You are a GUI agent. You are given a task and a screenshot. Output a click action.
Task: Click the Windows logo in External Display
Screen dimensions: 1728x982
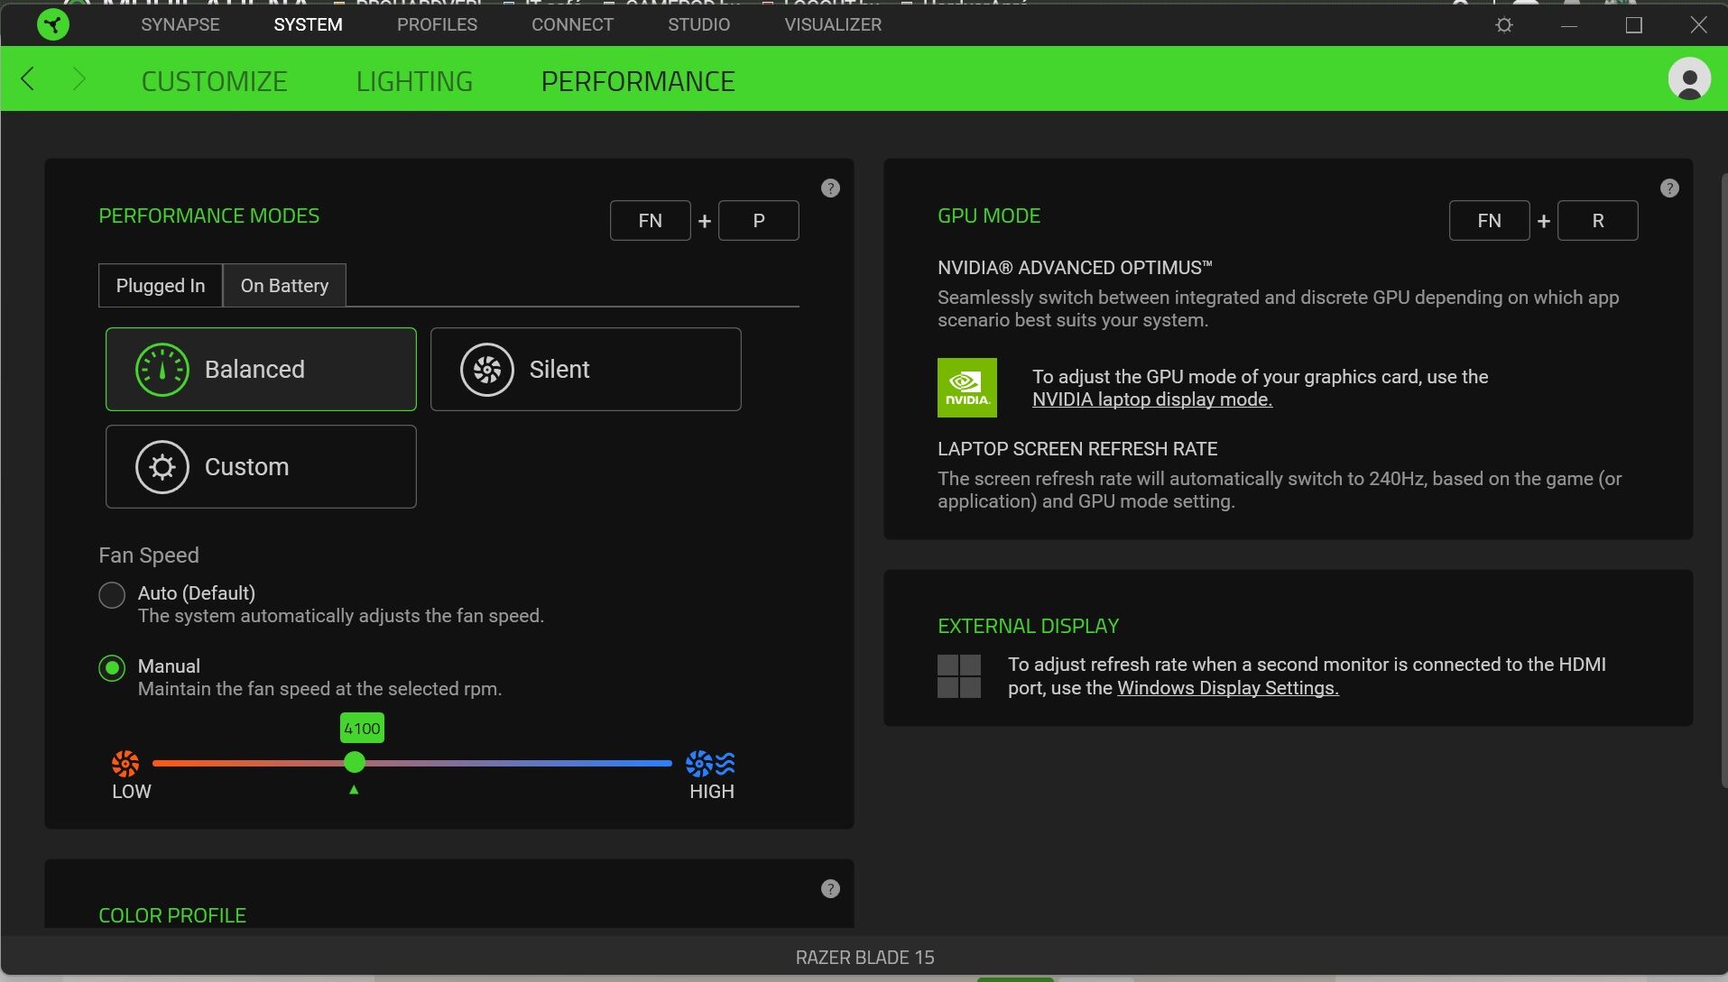click(959, 676)
